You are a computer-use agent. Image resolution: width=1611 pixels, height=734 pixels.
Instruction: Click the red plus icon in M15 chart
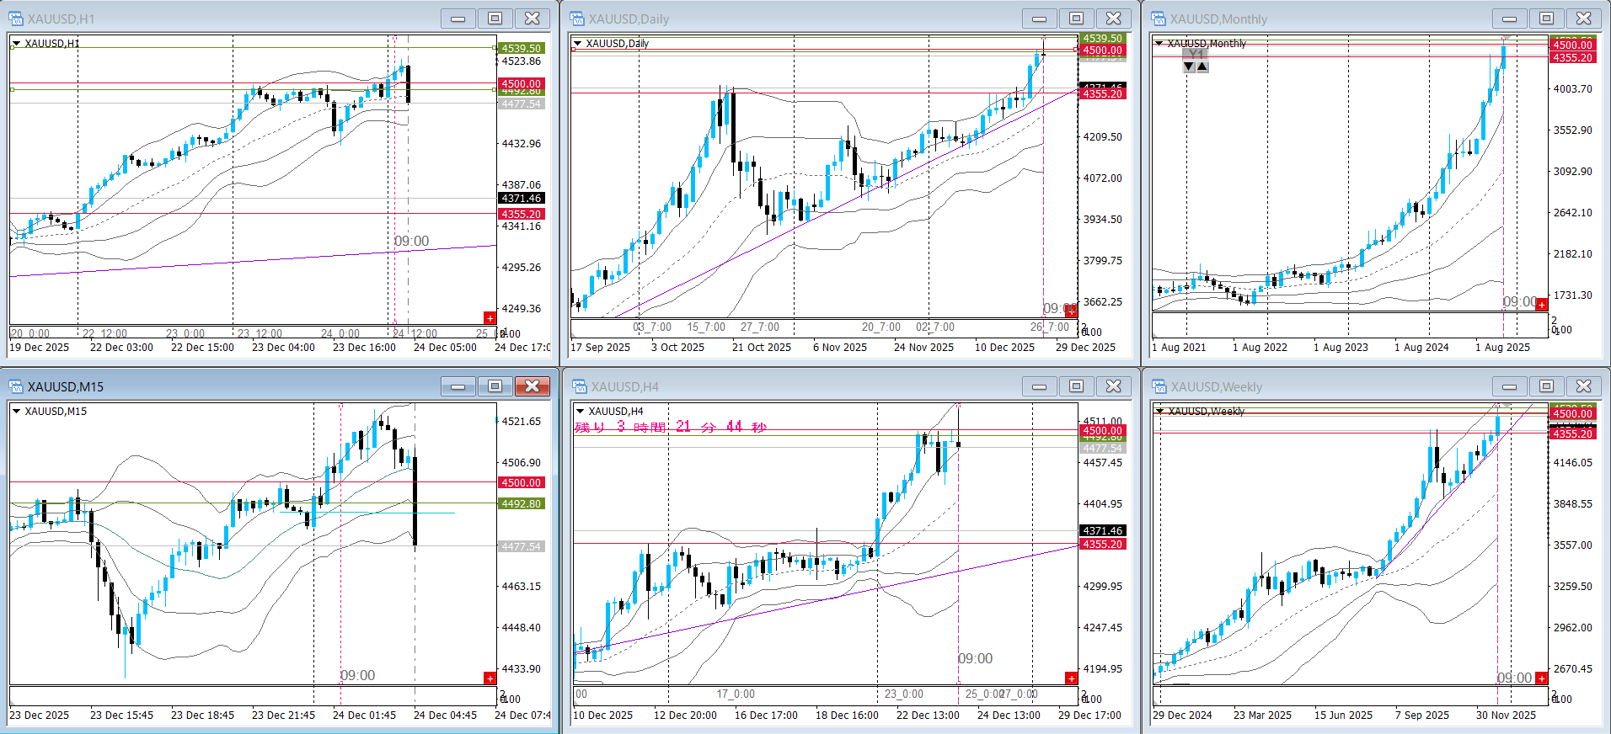(x=490, y=678)
